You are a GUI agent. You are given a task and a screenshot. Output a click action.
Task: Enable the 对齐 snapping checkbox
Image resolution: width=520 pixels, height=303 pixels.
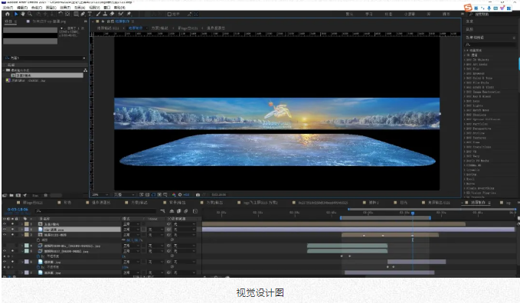click(169, 15)
